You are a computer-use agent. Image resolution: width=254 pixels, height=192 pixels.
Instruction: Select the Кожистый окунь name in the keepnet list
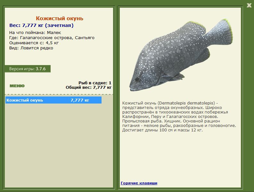click(x=25, y=100)
